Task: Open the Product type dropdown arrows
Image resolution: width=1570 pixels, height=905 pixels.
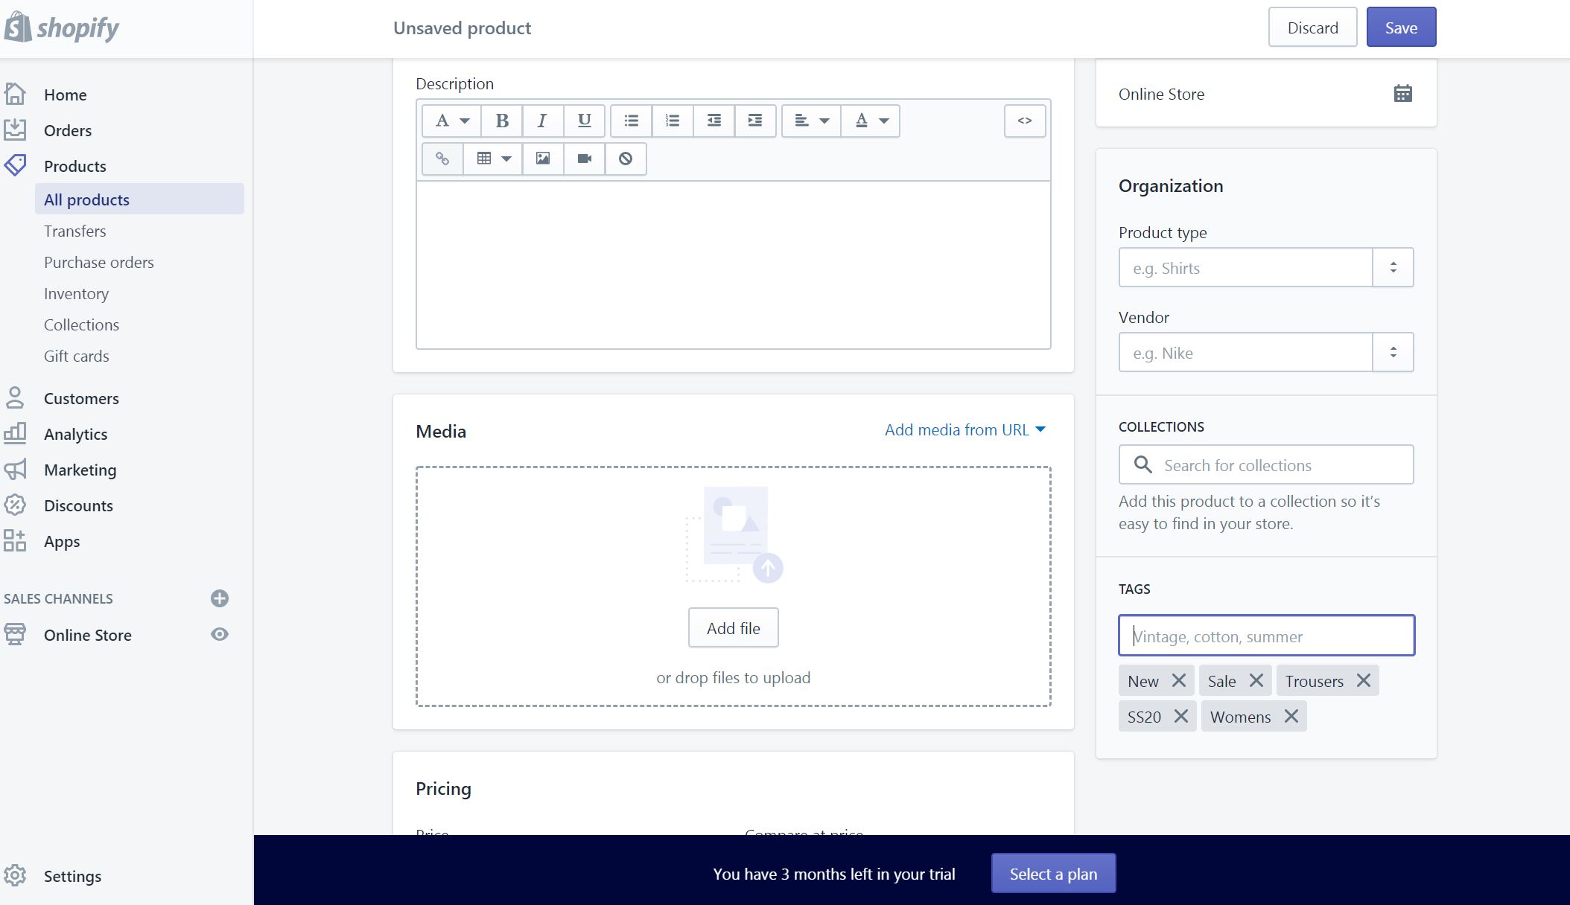Action: (x=1393, y=267)
